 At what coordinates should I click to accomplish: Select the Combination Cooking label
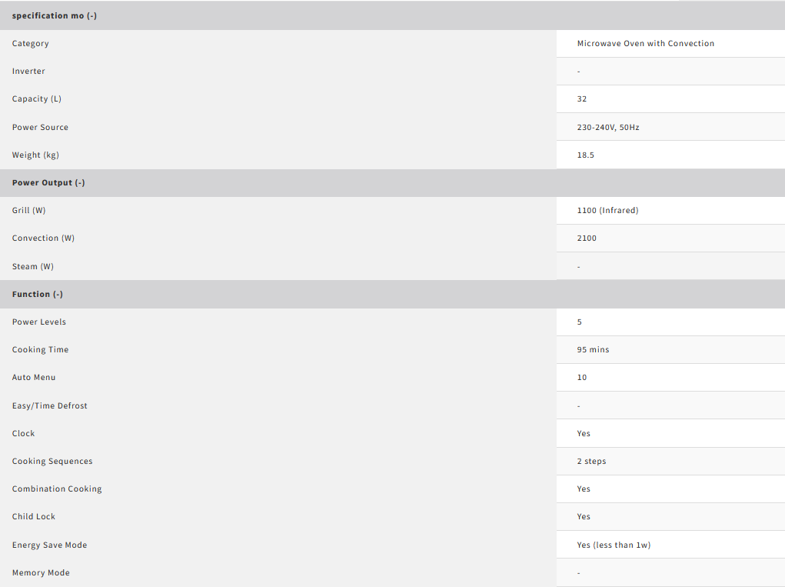(57, 489)
